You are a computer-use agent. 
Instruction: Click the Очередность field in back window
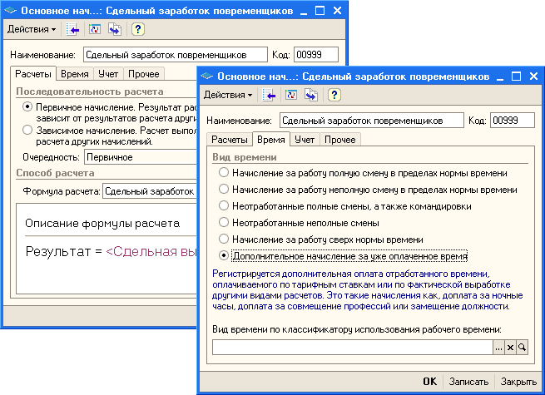click(141, 157)
